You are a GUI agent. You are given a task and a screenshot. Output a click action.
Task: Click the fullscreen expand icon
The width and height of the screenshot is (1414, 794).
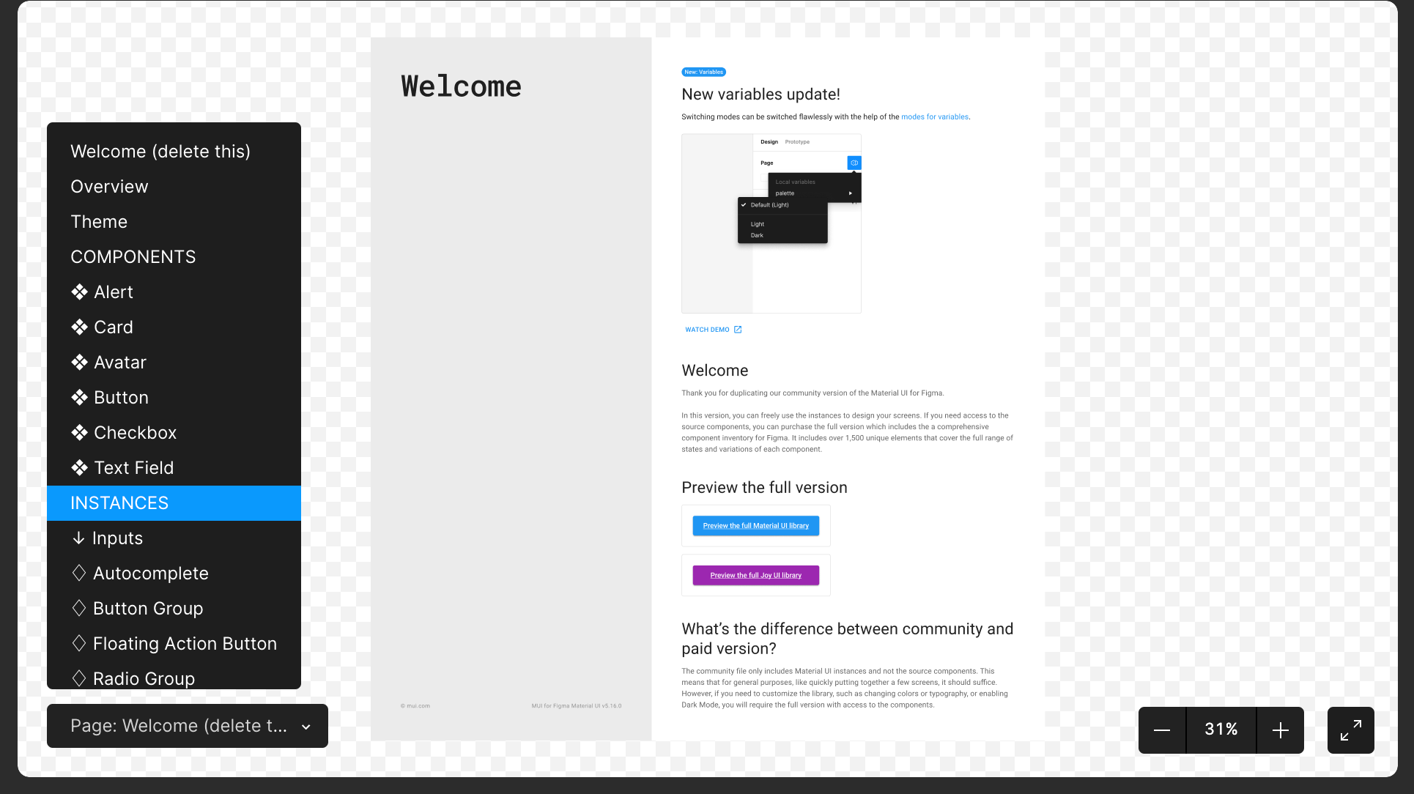point(1352,730)
